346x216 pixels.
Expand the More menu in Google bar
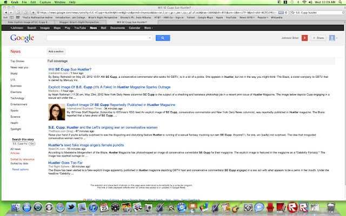pos(148,28)
